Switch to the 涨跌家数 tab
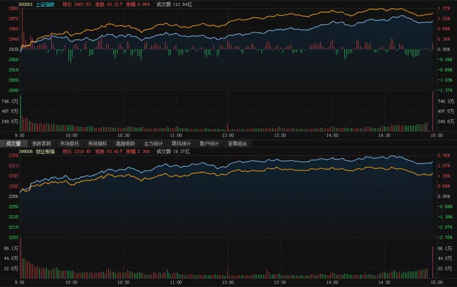The height and width of the screenshot is (287, 457). pos(41,143)
